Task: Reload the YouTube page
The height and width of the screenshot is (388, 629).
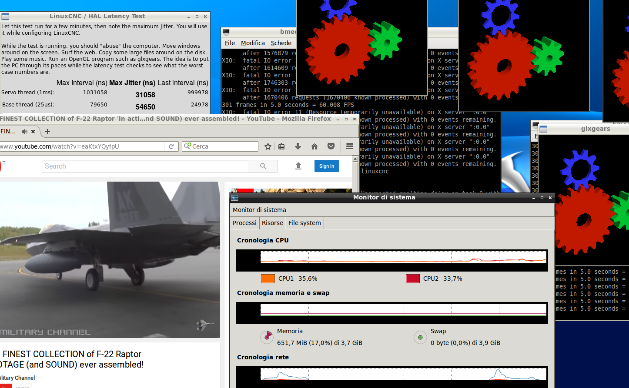Action: point(171,146)
